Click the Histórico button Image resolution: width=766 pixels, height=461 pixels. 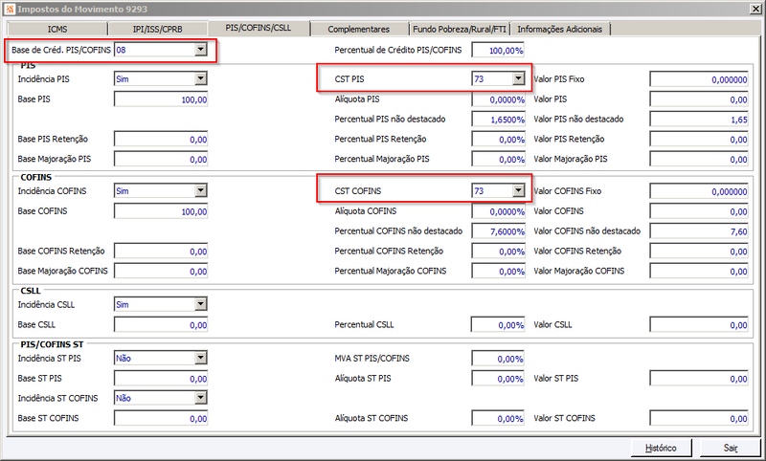click(x=661, y=448)
